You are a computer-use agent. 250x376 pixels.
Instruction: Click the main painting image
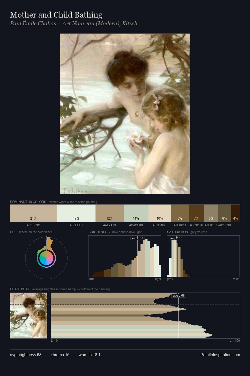click(x=125, y=114)
